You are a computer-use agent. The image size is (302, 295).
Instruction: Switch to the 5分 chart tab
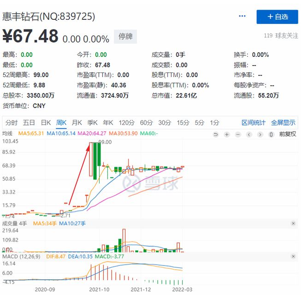199,123
